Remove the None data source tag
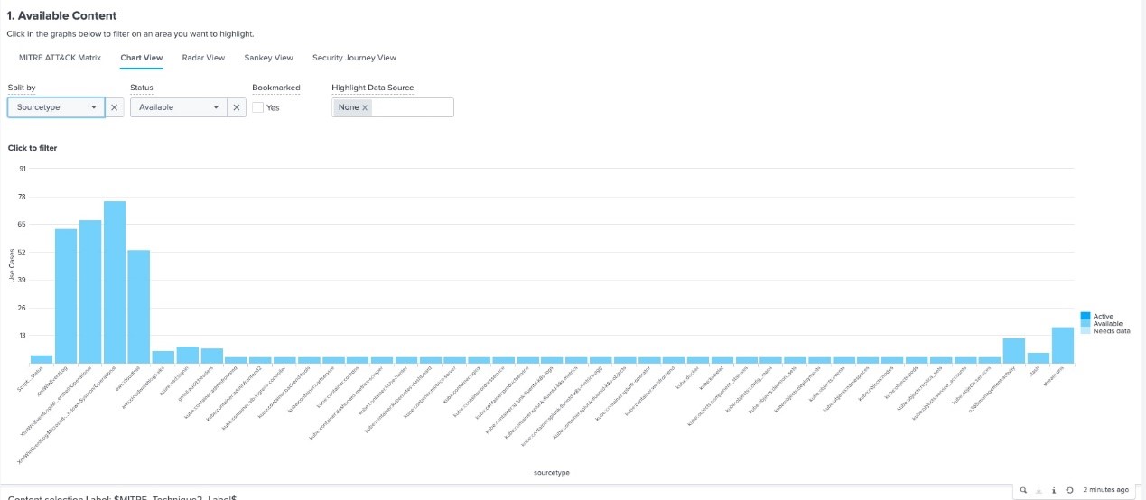 click(365, 107)
